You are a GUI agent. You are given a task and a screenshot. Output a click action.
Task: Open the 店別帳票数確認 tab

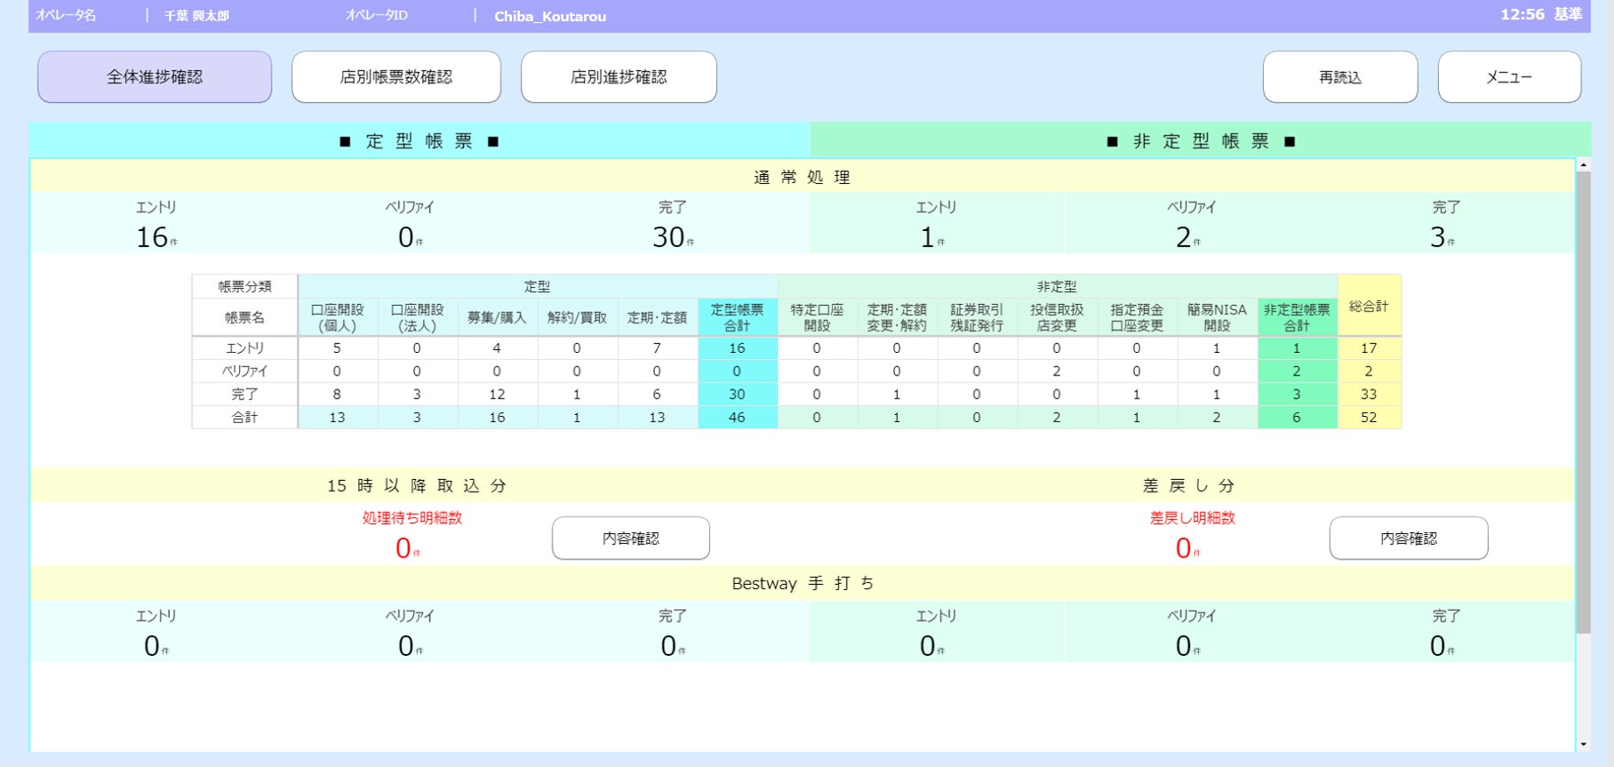396,77
